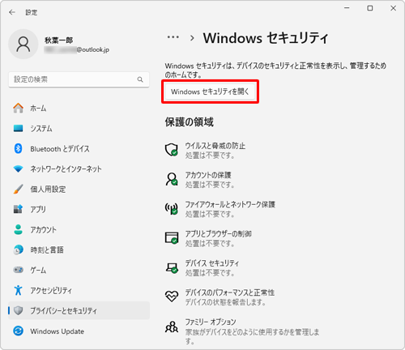This screenshot has height=350, width=405.
Task: Expand the breadcrumb ellipsis menu
Action: pos(173,37)
